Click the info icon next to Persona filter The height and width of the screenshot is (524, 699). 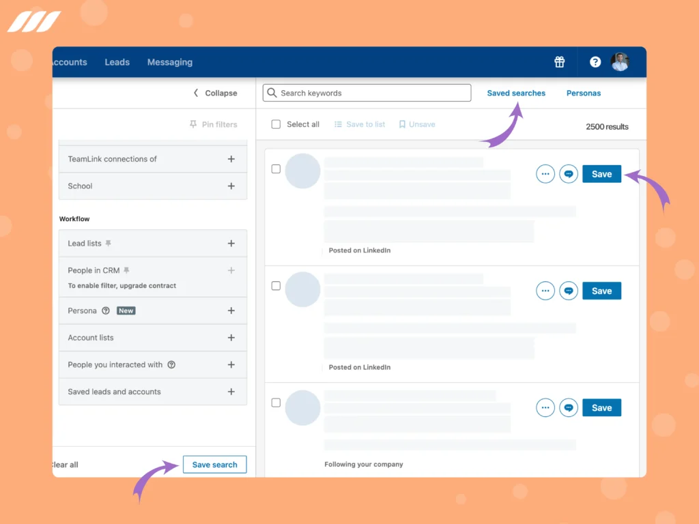(104, 310)
